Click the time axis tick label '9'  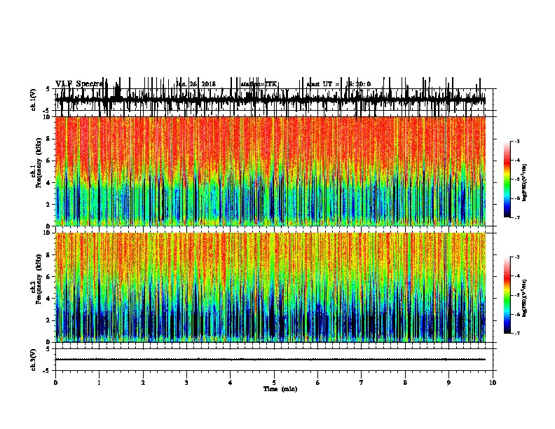[x=448, y=383]
